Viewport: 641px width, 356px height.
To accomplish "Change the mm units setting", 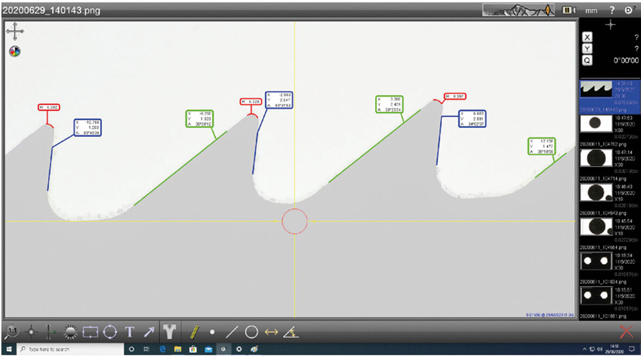I will 591,11.
